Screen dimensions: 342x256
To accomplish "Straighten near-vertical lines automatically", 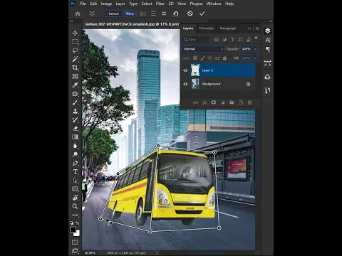I will coord(142,14).
